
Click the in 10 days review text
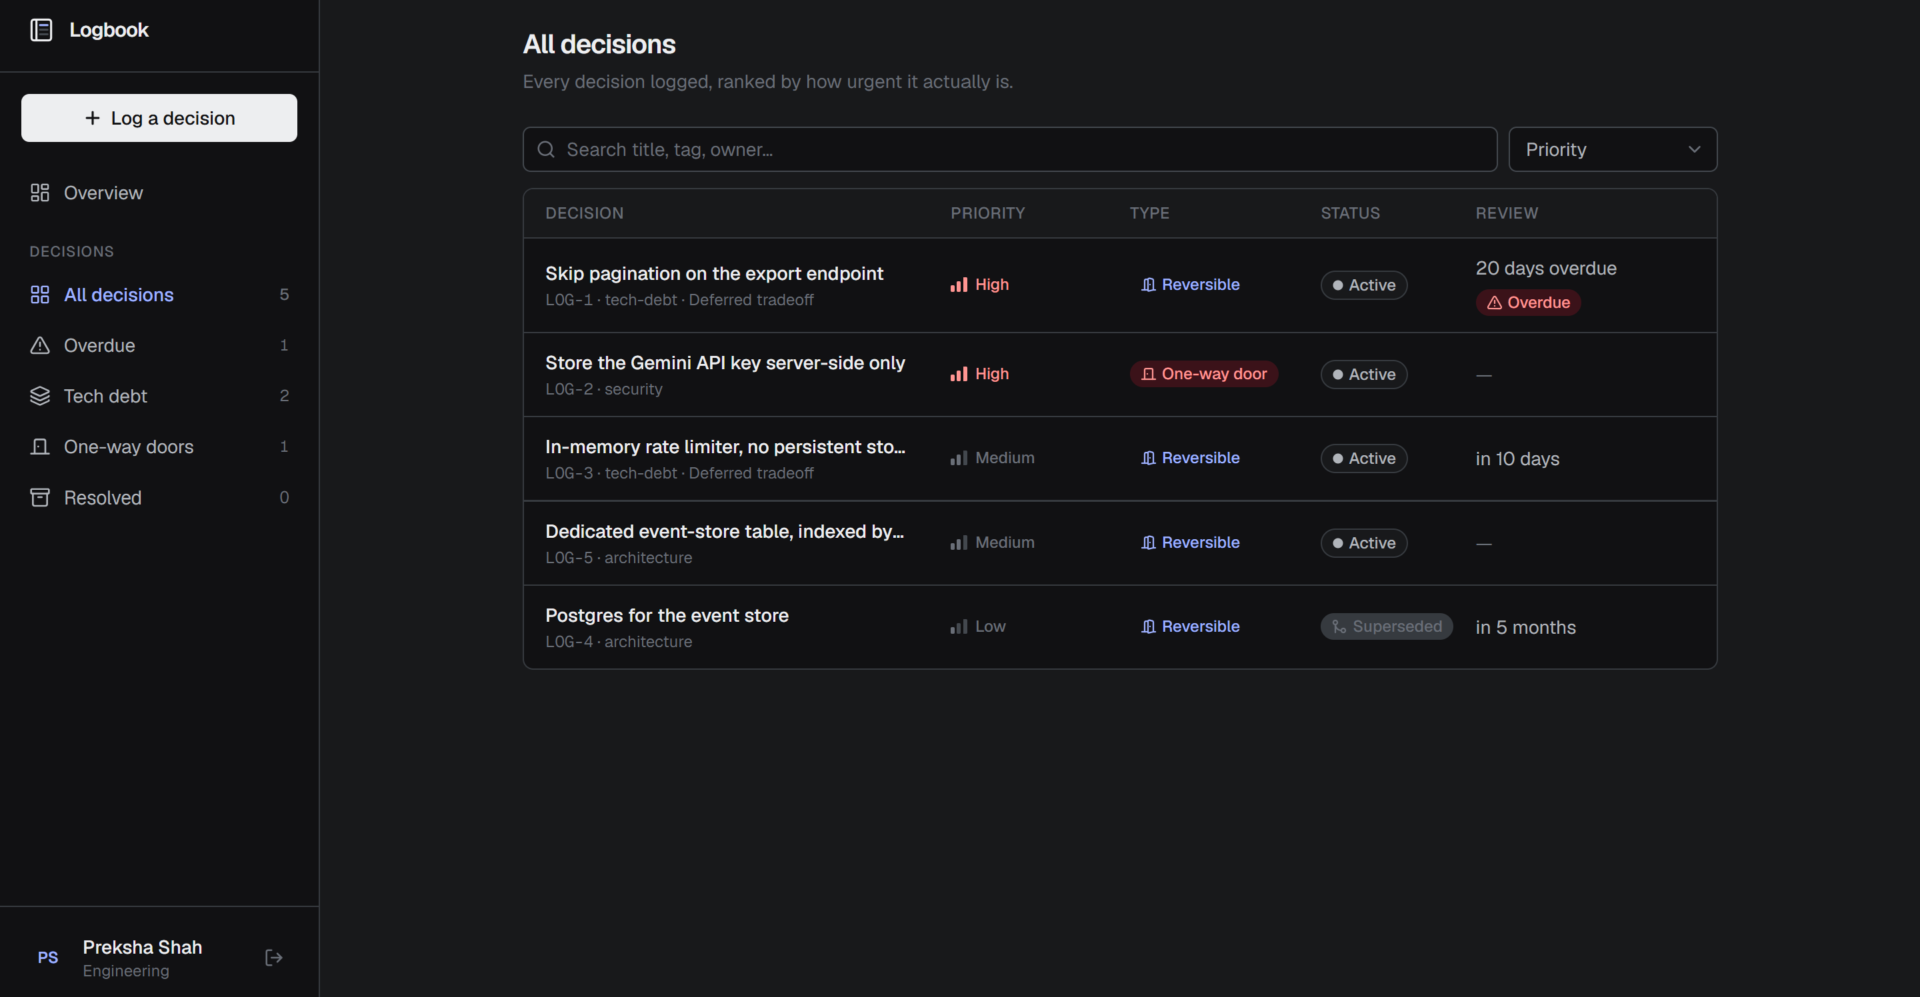coord(1517,459)
